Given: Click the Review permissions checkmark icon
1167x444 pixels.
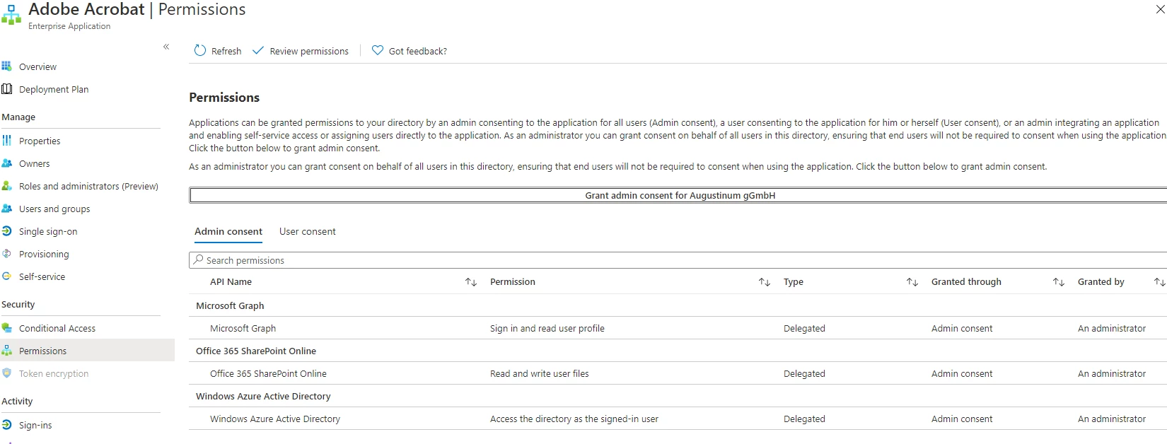Looking at the screenshot, I should coord(258,50).
